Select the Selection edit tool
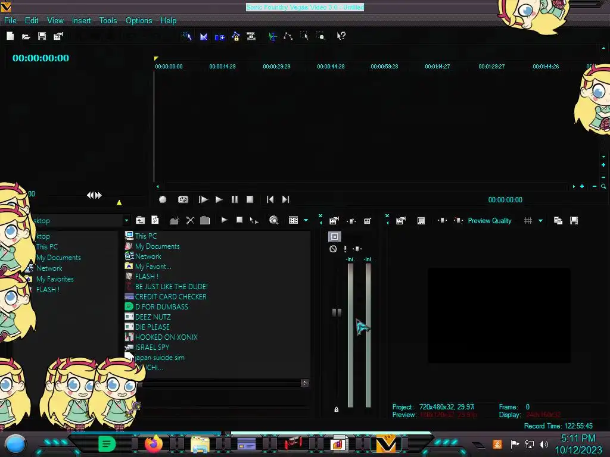Viewport: 610px width, 457px height. point(304,36)
